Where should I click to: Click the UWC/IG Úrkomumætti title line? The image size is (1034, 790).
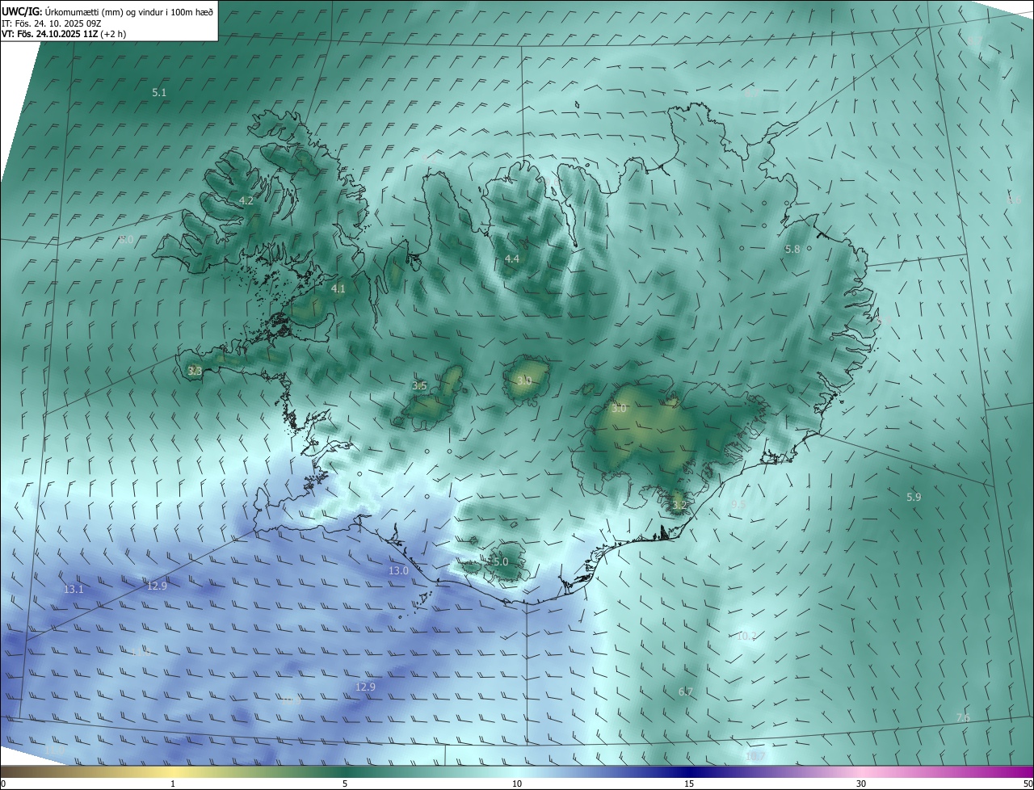108,11
